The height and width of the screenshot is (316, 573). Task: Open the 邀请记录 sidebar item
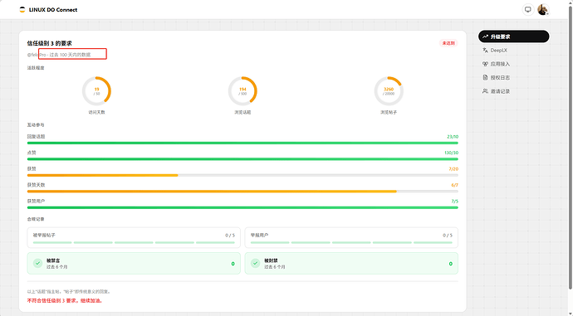[x=513, y=91]
